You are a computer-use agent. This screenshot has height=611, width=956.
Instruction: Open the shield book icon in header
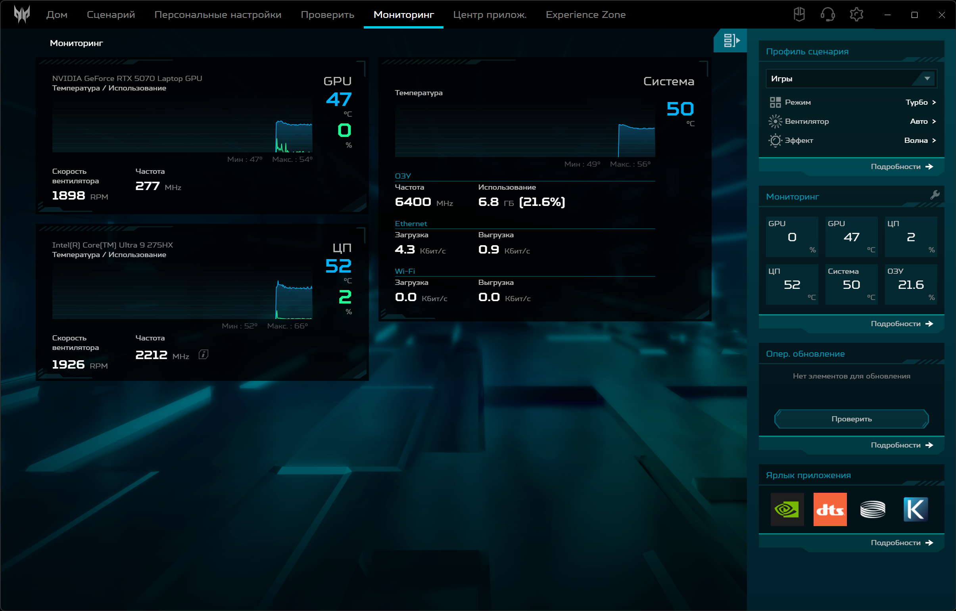pos(799,15)
